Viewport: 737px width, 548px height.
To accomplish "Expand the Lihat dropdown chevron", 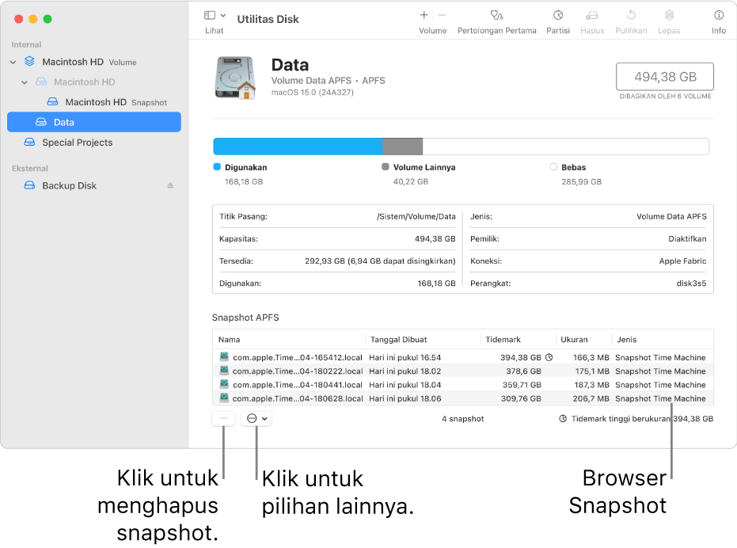I will [223, 16].
